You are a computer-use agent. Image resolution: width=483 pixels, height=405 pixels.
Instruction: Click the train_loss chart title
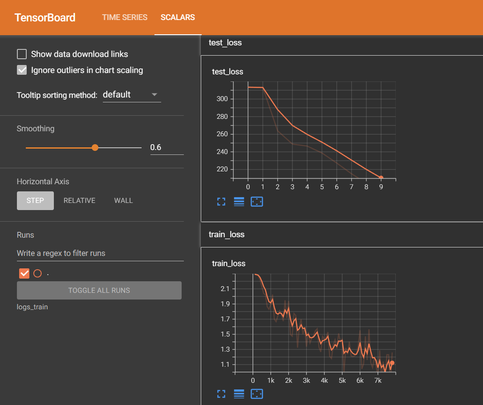(x=228, y=263)
